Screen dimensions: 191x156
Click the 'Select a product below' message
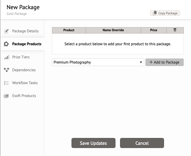(118, 44)
